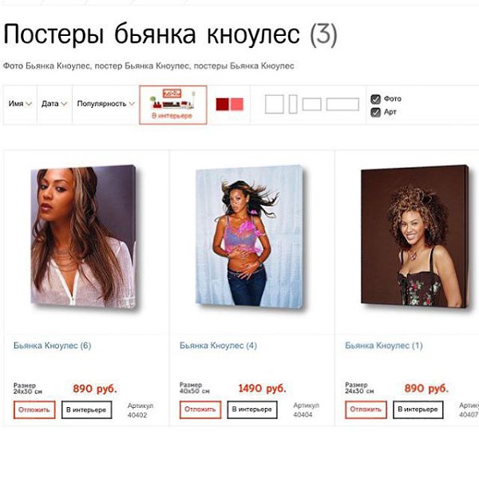Expand the 'Дата' sort dropdown
Screen dimensions: 479x479
pyautogui.click(x=54, y=104)
